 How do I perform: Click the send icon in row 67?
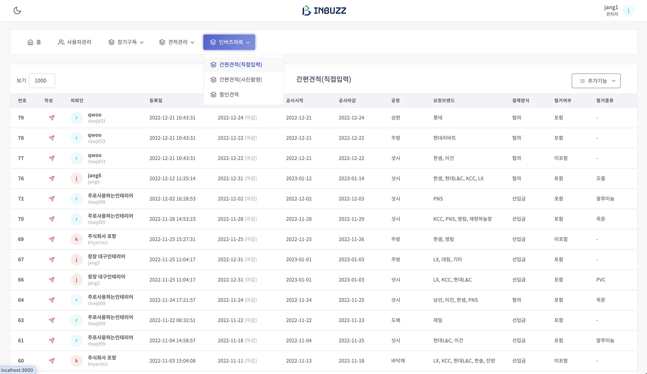52,260
